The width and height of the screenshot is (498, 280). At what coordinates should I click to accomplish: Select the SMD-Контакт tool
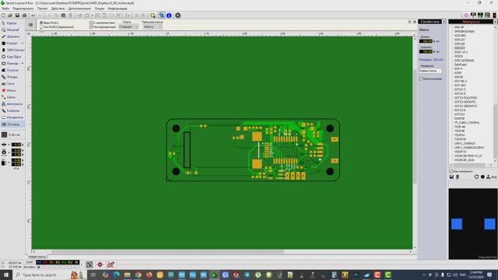tap(12, 50)
